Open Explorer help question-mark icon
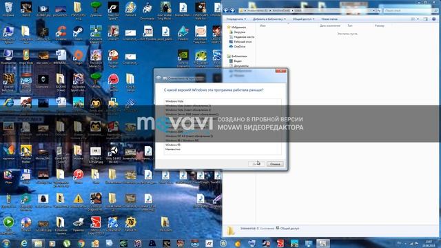The image size is (441, 248). pyautogui.click(x=433, y=19)
